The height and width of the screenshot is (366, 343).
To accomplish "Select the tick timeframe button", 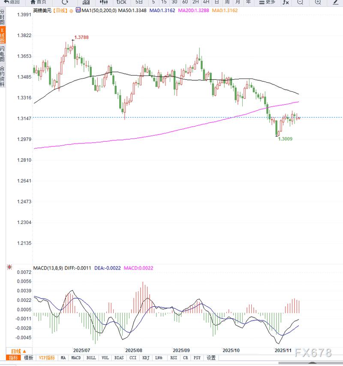I will (x=121, y=2).
